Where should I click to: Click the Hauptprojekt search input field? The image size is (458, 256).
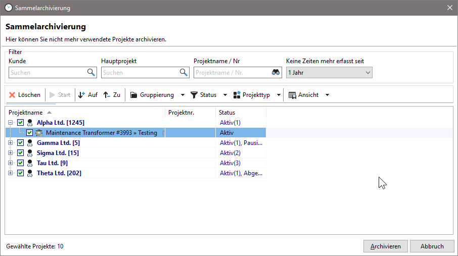tap(140, 73)
